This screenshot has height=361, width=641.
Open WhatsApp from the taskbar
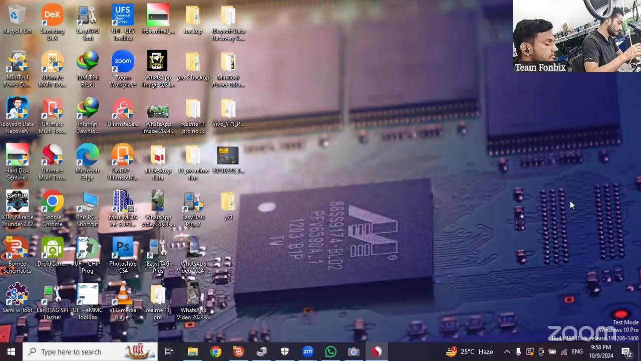[331, 351]
